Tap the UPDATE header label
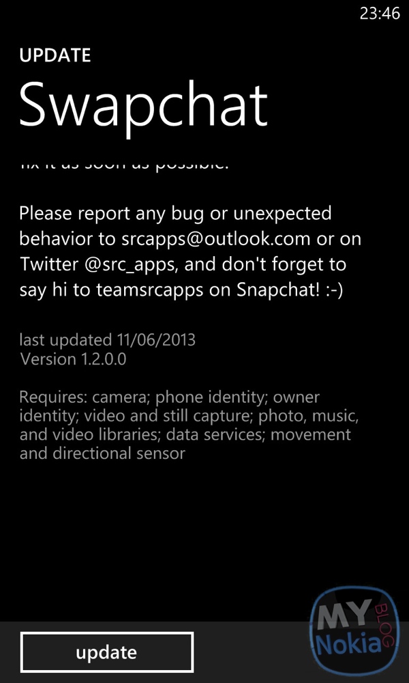409x683 pixels. coord(55,56)
